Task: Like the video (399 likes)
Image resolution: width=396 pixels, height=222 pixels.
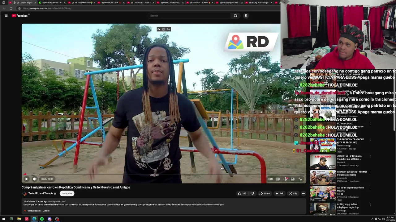Action: 242,194
